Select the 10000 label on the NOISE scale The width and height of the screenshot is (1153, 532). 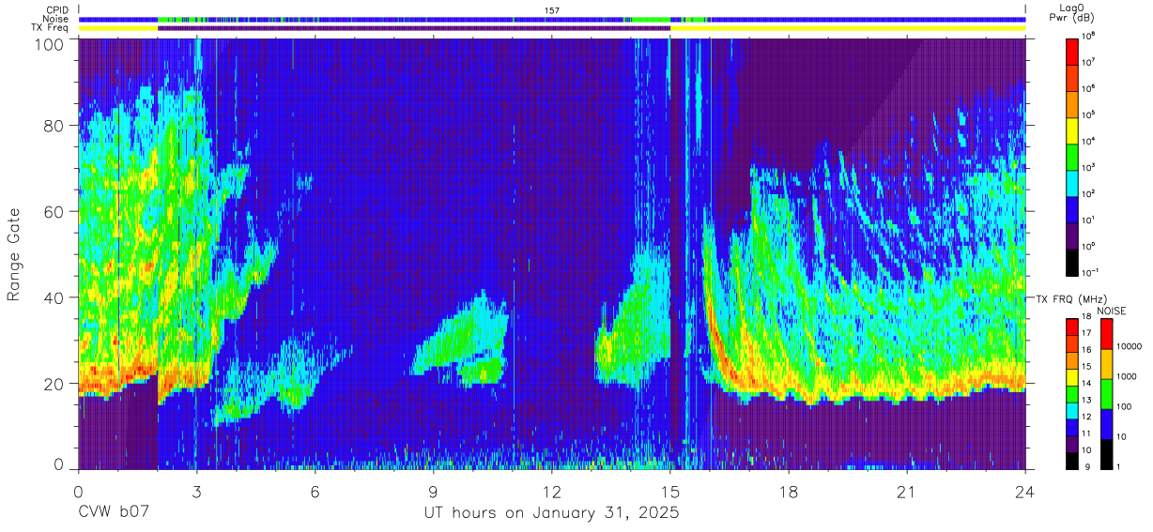1130,348
